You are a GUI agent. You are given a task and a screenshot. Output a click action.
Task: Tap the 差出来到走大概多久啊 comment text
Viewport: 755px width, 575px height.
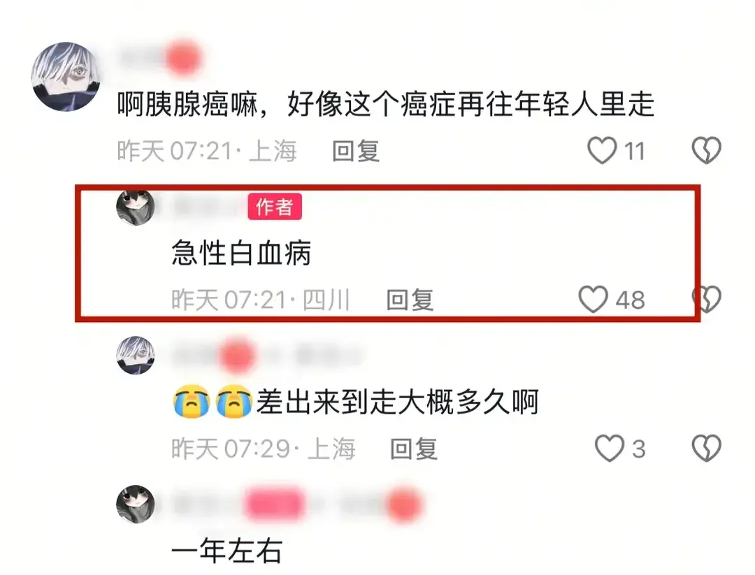(x=355, y=402)
